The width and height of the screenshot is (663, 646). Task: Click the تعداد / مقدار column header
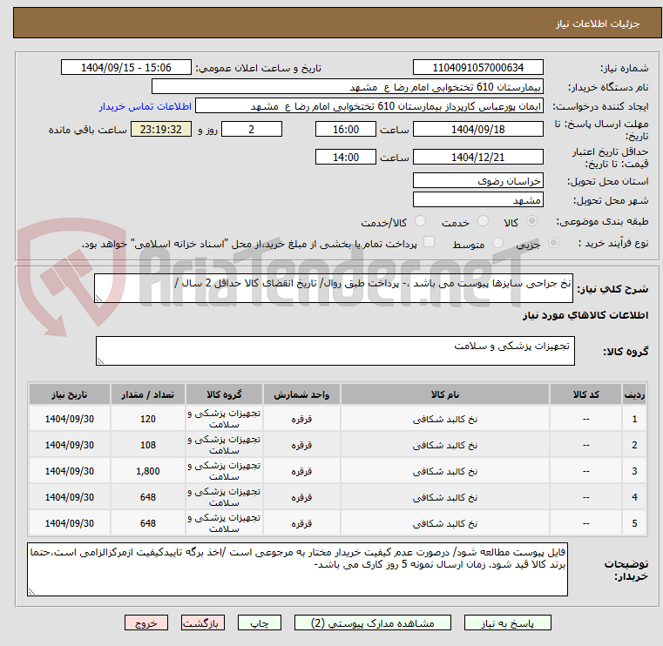coord(148,394)
